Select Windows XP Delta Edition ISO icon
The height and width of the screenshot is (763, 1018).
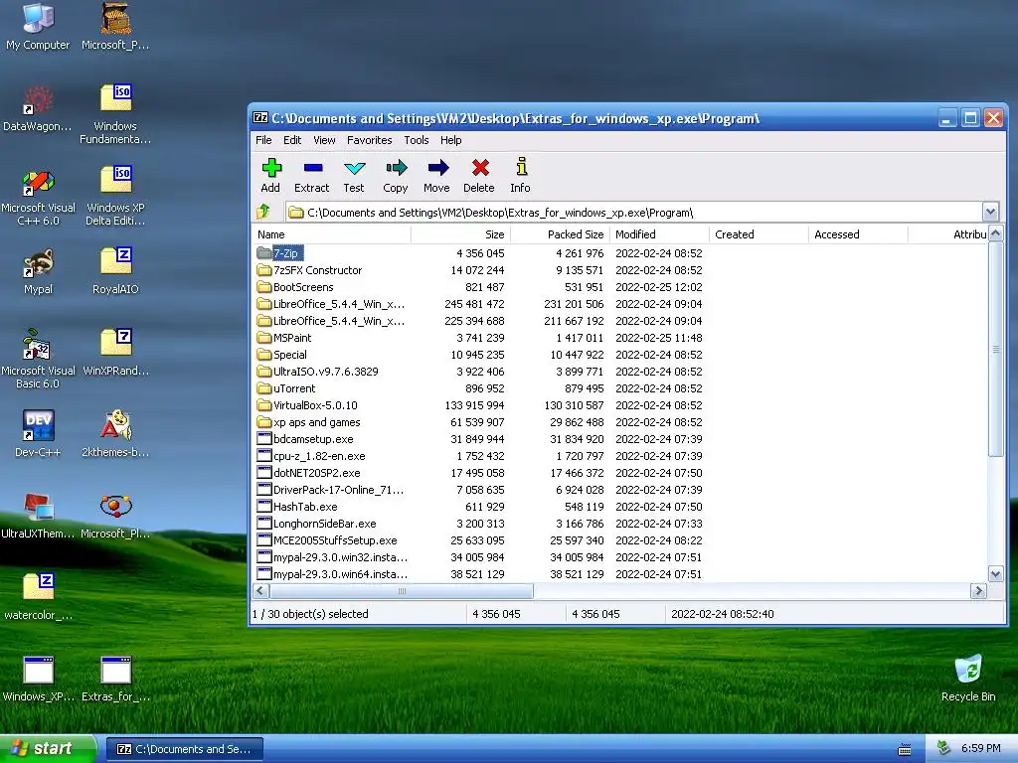115,197
